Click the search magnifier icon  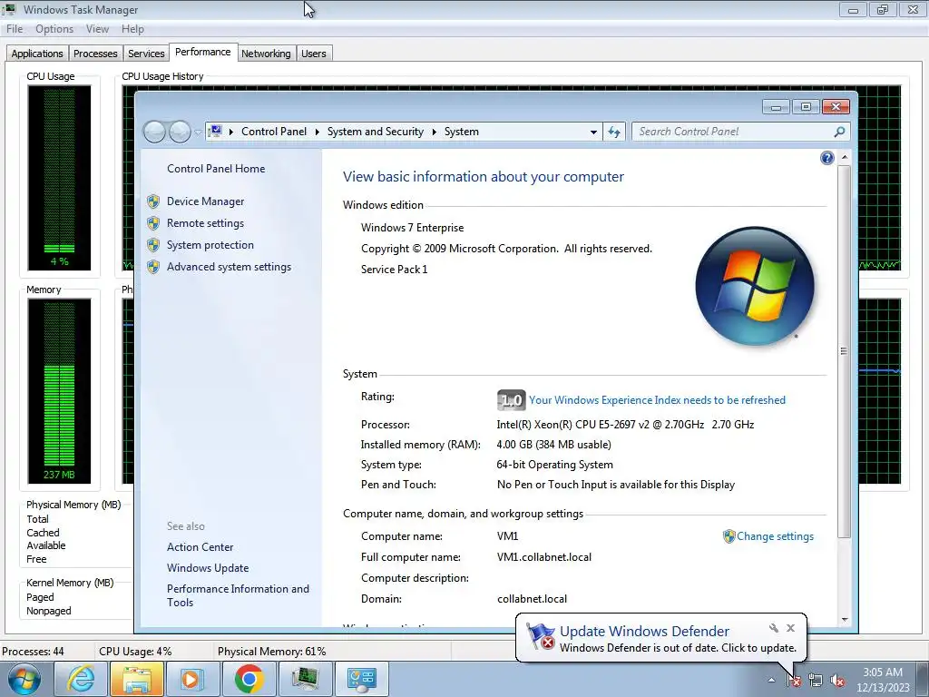(839, 132)
